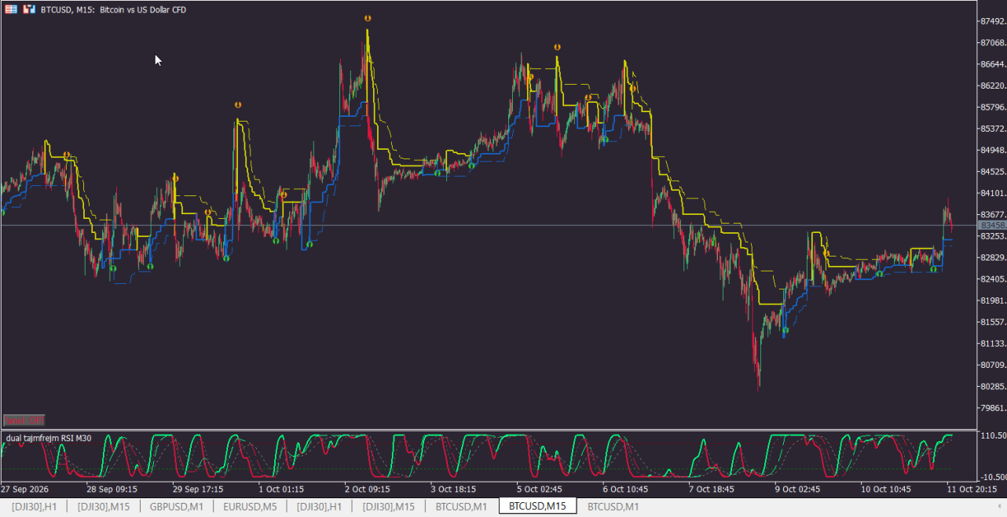Click the '2 Oct 09:15' label on the time axis
The width and height of the screenshot is (1007, 517).
coord(367,489)
